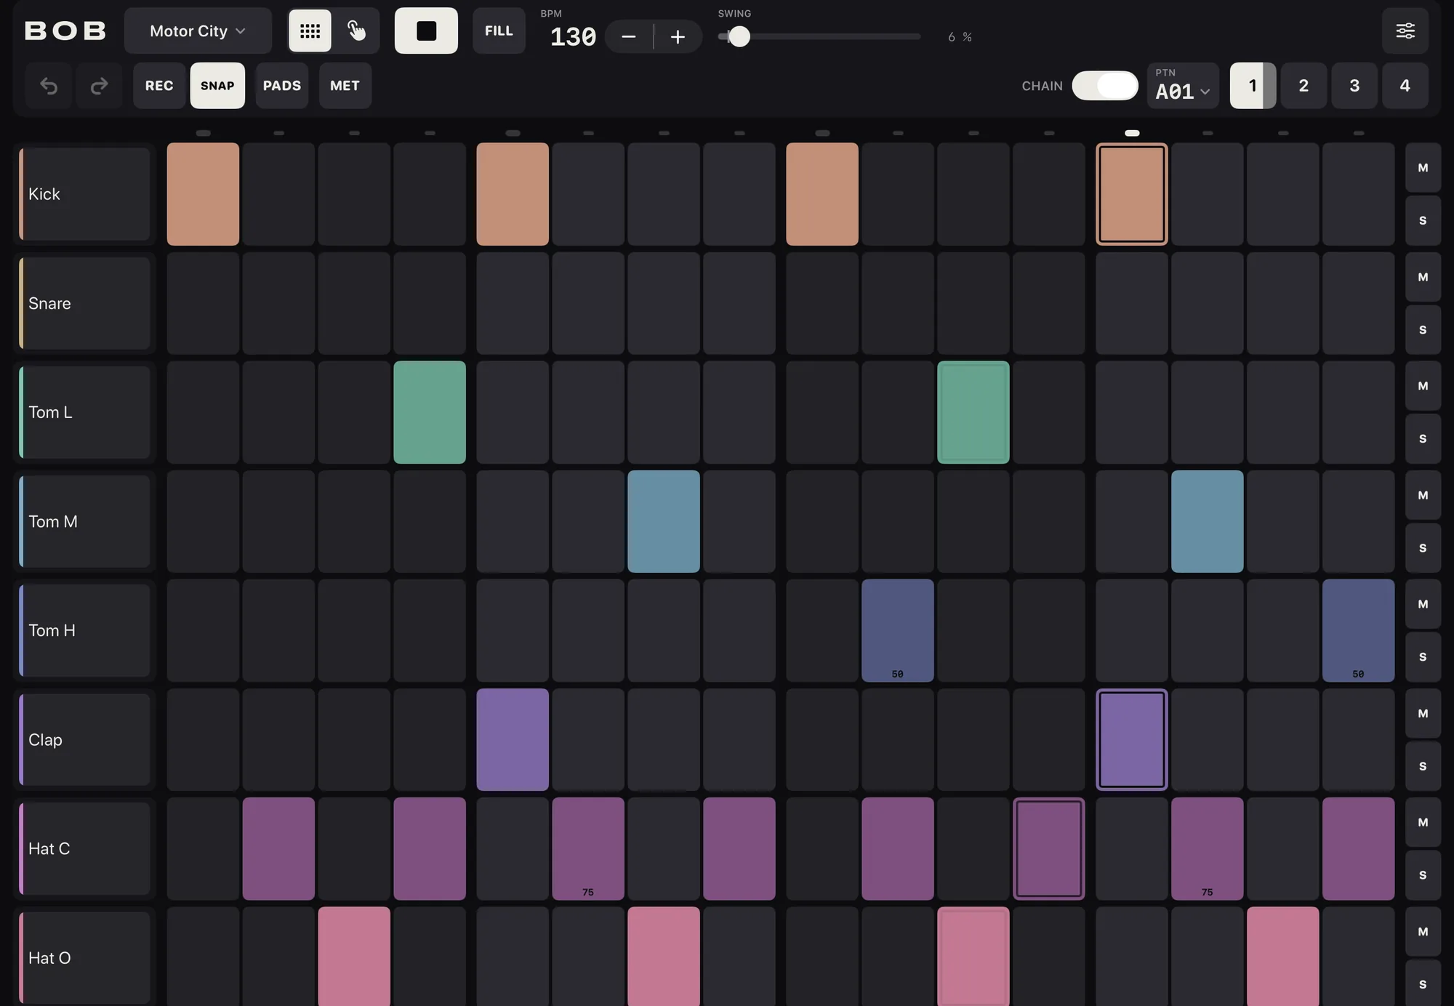Select the Clap track label

pyautogui.click(x=84, y=739)
